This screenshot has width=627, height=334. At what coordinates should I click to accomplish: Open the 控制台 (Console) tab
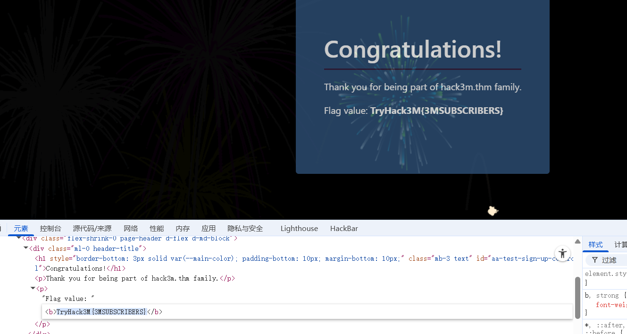50,228
